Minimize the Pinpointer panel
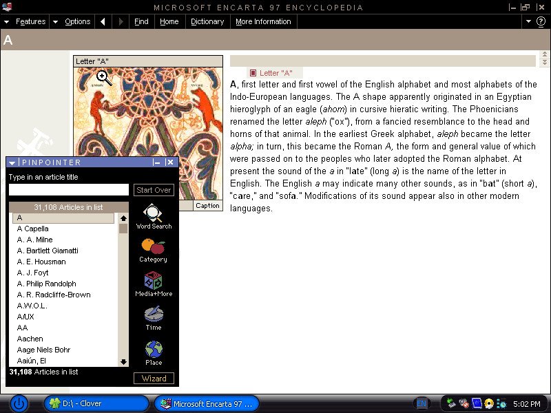The width and height of the screenshot is (551, 413). click(156, 162)
